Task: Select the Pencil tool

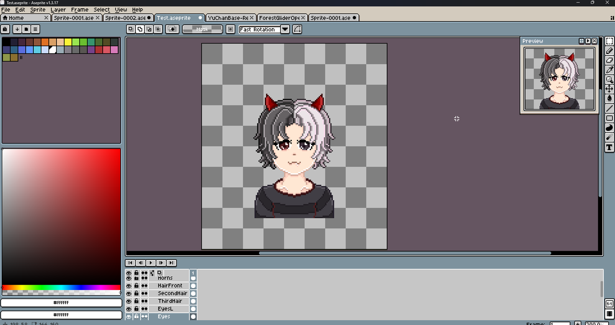Action: pyautogui.click(x=609, y=51)
